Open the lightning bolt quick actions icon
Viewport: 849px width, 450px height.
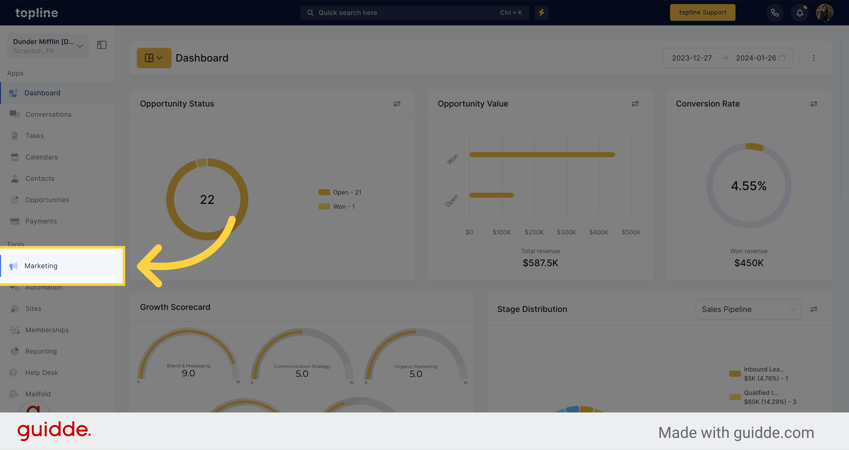pos(541,12)
